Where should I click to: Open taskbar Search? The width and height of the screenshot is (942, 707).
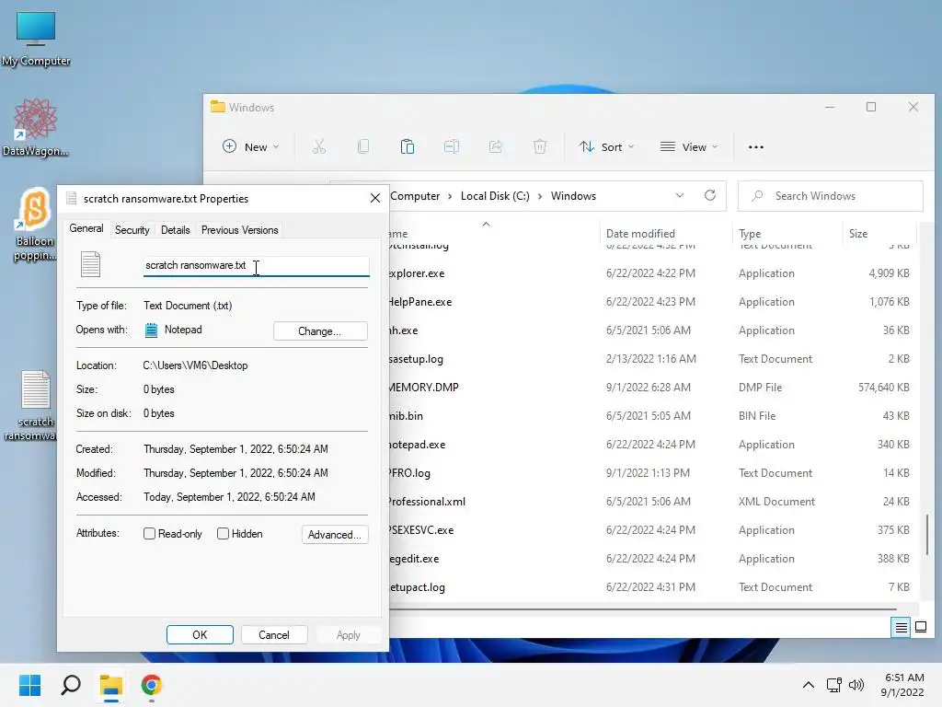pos(71,685)
